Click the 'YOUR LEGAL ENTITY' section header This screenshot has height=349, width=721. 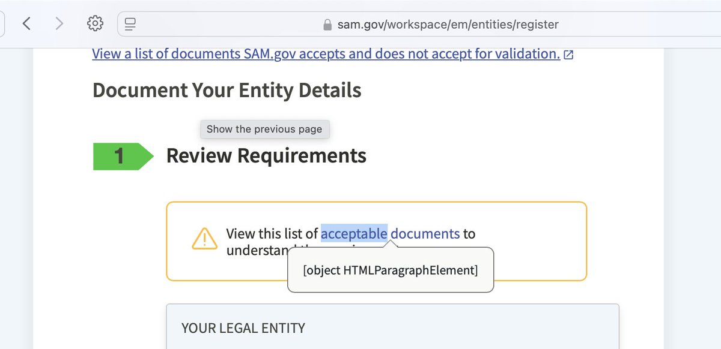243,328
